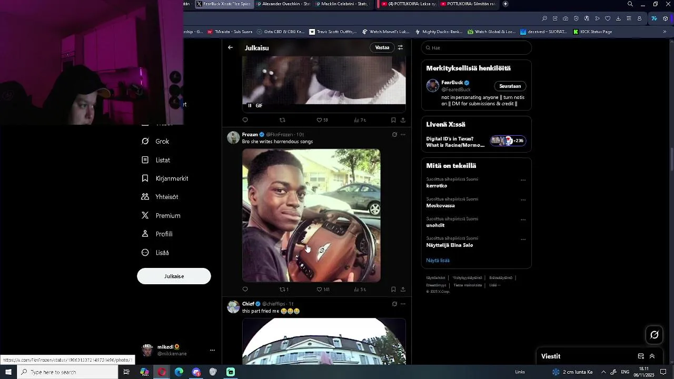This screenshot has width=674, height=379.
Task: Focus the Hae search field
Action: (x=477, y=48)
